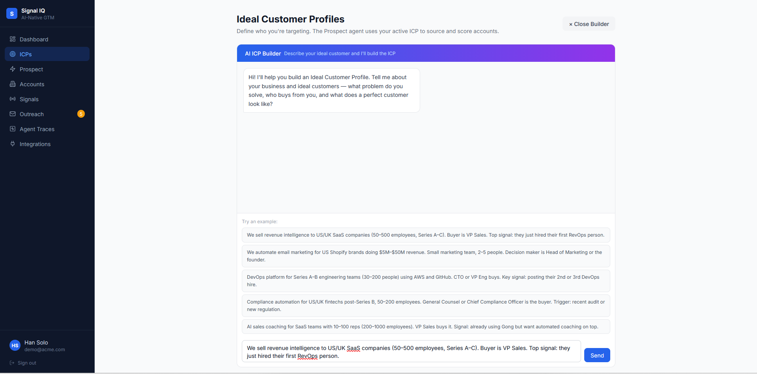Click the Signal IQ logo badge
Viewport: 757px width, 374px height.
pos(12,13)
